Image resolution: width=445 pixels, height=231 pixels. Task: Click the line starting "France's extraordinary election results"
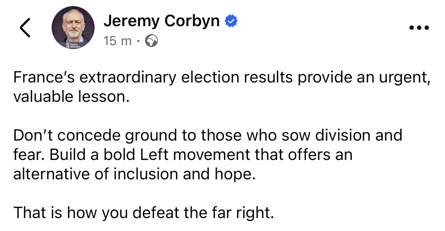pyautogui.click(x=221, y=78)
